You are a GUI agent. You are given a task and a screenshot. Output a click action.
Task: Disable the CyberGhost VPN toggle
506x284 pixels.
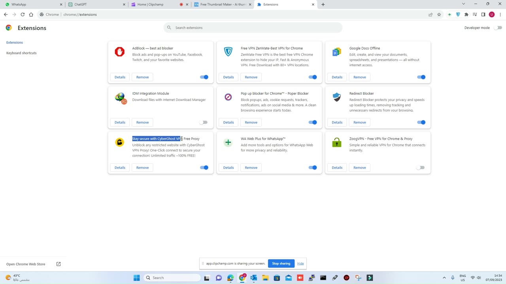204,168
